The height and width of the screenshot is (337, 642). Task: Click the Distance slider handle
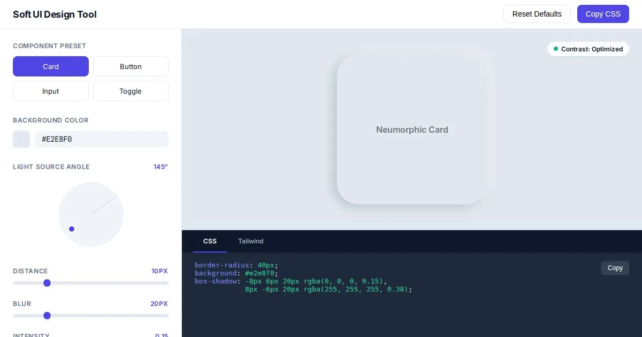pyautogui.click(x=47, y=283)
